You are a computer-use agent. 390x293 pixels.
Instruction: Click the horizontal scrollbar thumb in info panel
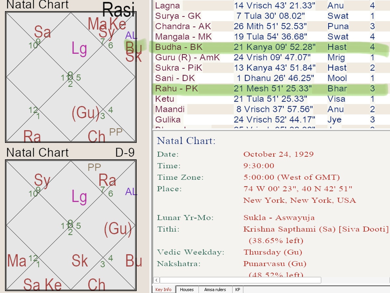(240, 280)
